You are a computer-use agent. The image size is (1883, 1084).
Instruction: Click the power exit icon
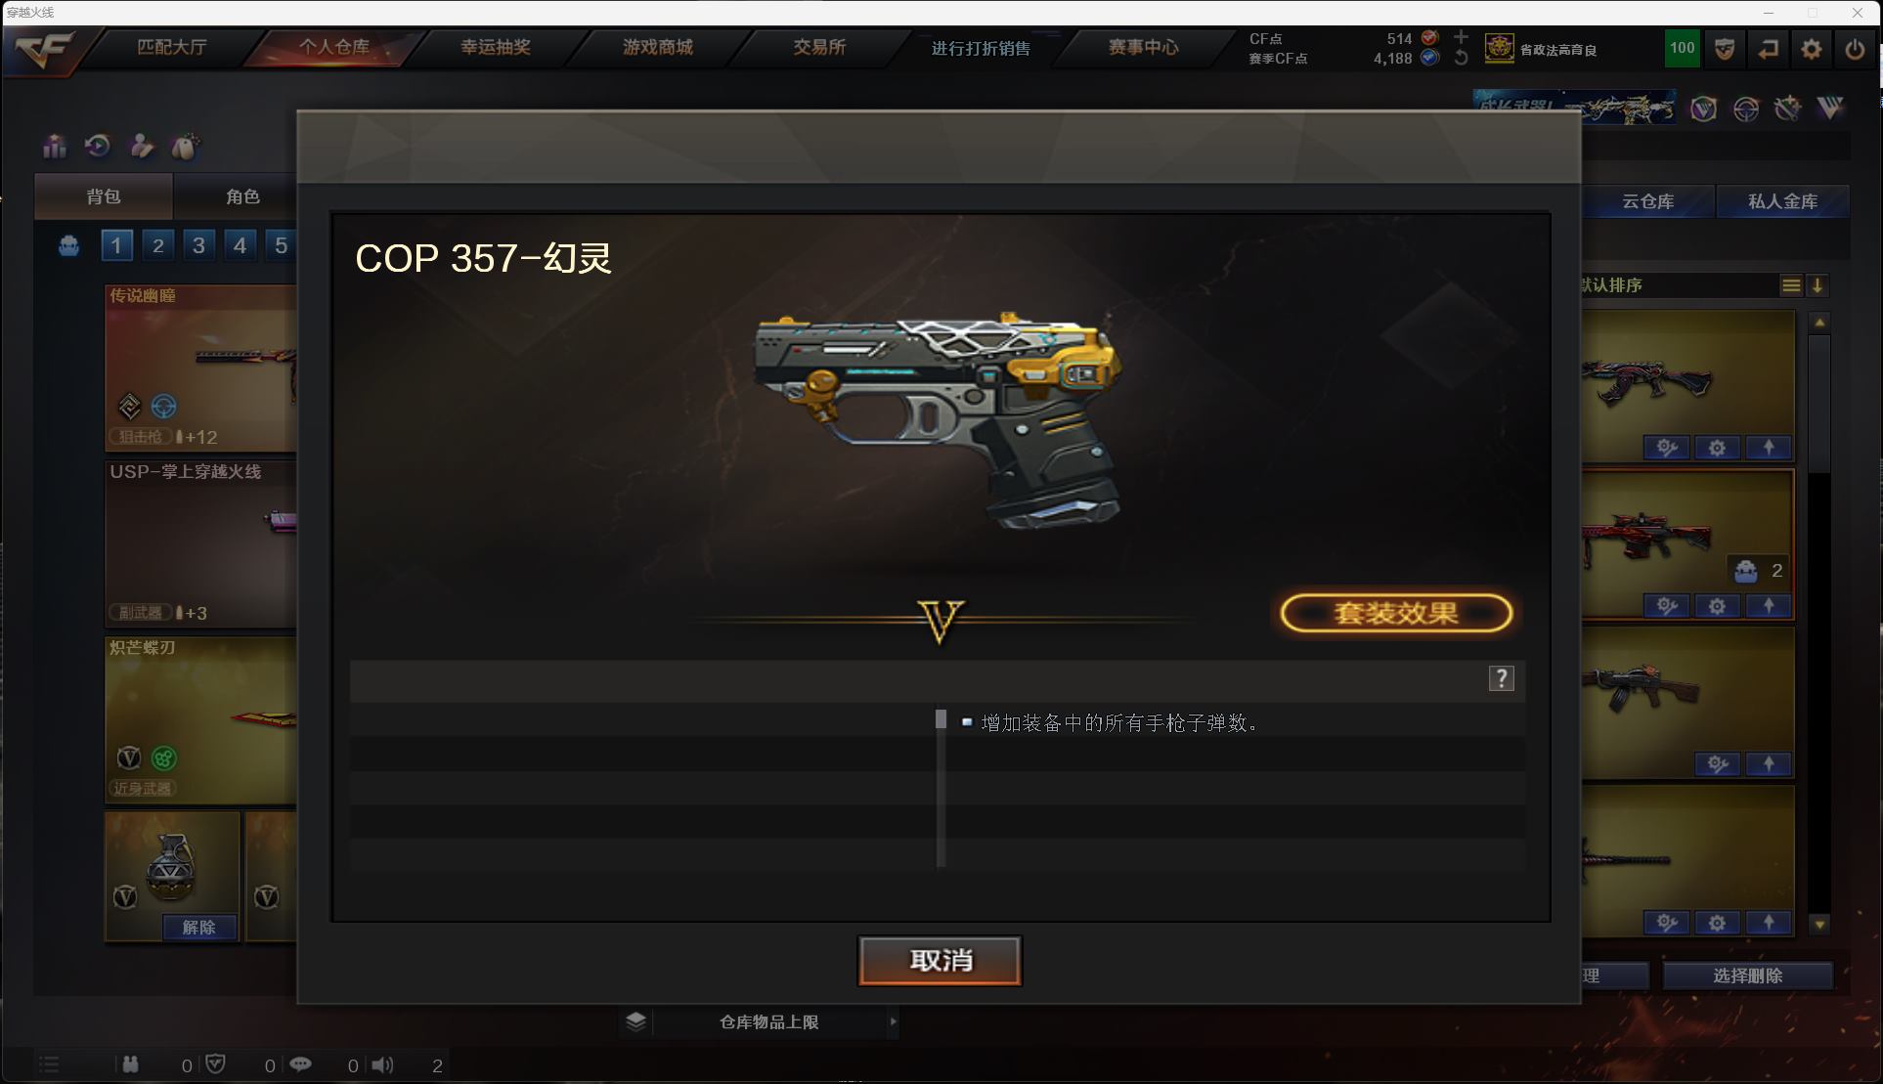tap(1854, 49)
